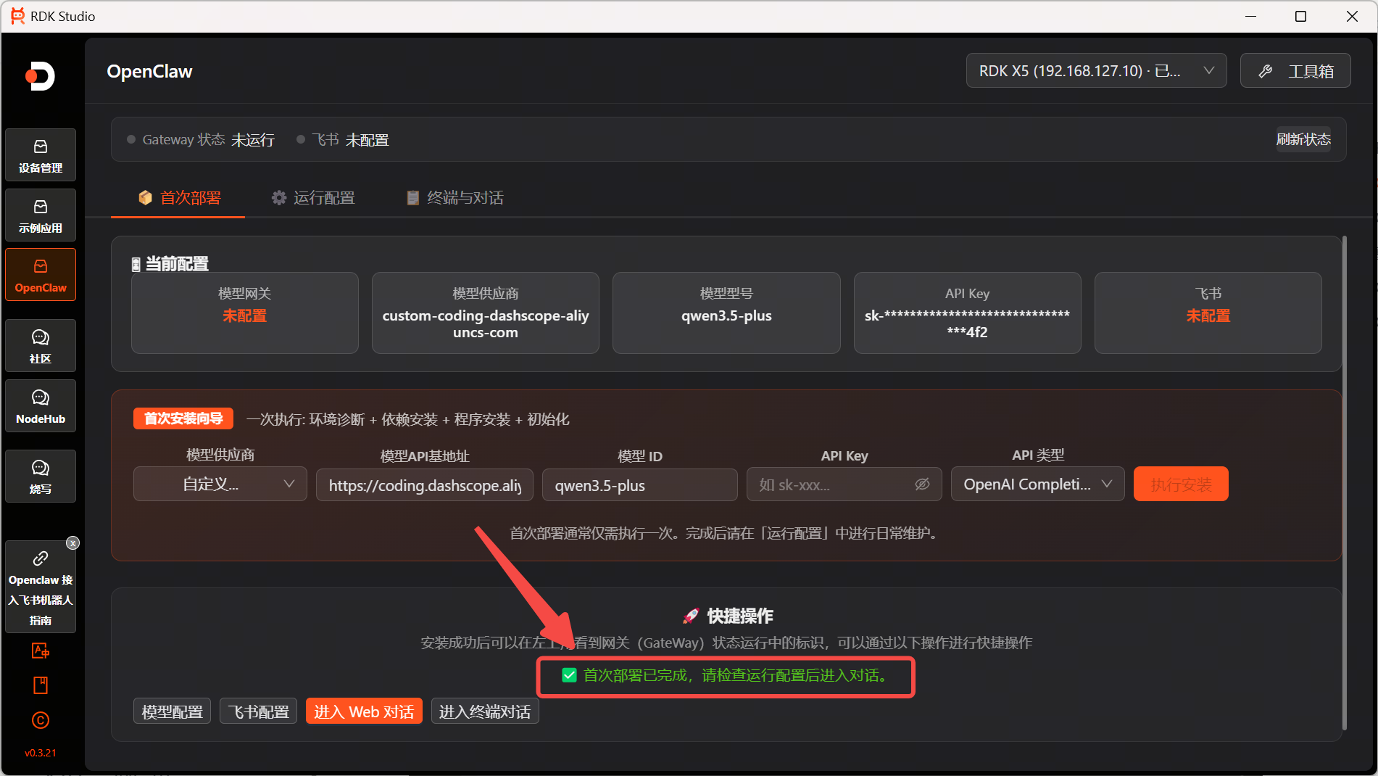Click the green checkmark deployment status icon
This screenshot has width=1378, height=776.
point(569,675)
